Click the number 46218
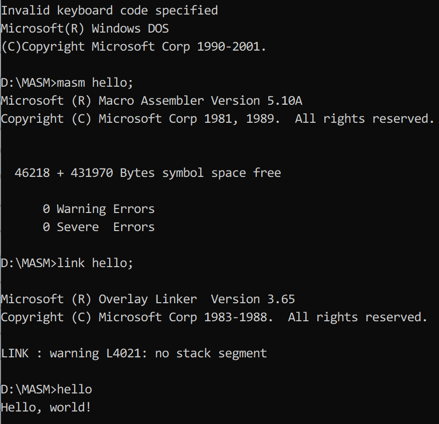 click(33, 173)
